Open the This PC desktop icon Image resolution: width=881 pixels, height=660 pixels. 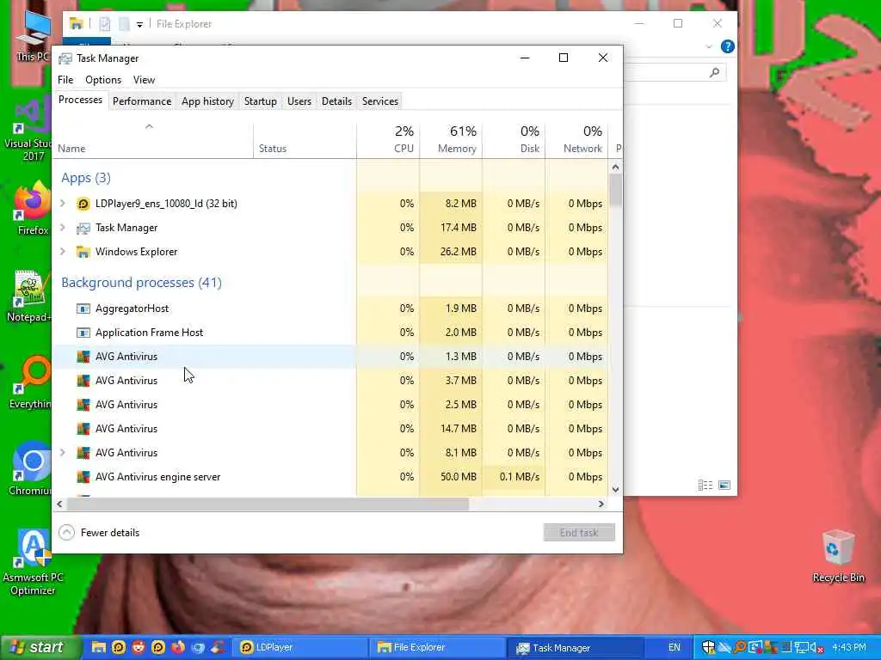pyautogui.click(x=33, y=36)
